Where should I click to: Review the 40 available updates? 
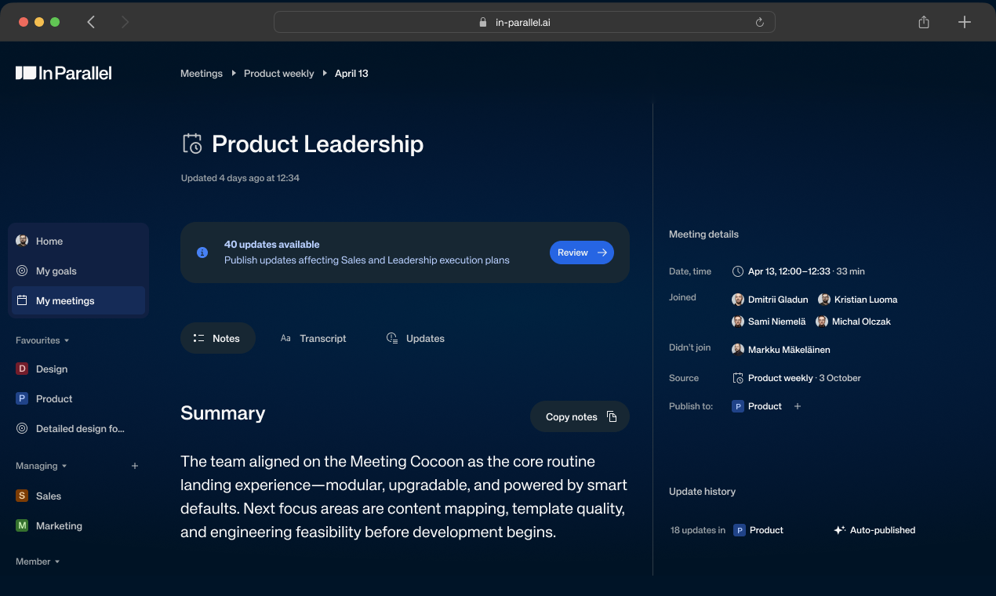582,253
